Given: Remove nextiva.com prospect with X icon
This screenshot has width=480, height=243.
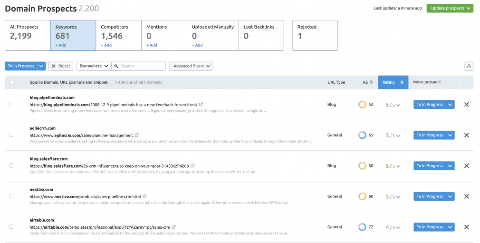Looking at the screenshot, I should tap(467, 196).
